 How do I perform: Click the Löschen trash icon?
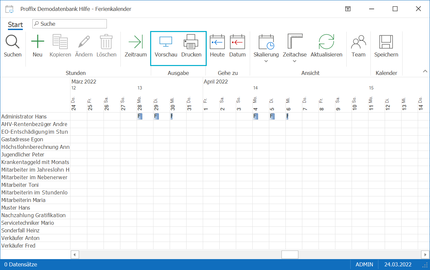click(106, 42)
